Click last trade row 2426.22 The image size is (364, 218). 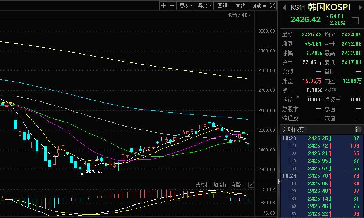click(321, 214)
